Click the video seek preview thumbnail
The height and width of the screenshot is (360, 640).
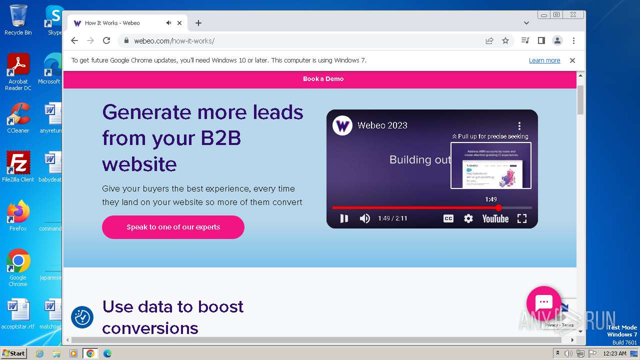click(x=491, y=165)
